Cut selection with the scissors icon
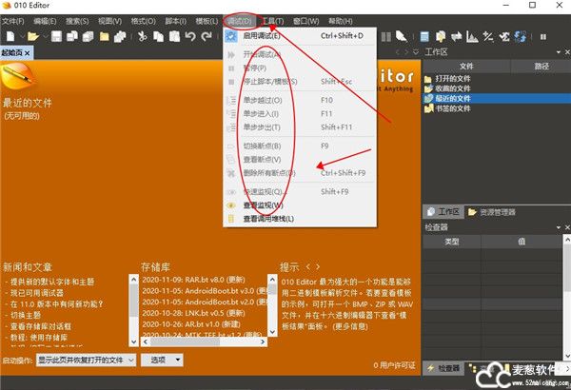Viewport: 571px width, 390px height. click(x=143, y=36)
